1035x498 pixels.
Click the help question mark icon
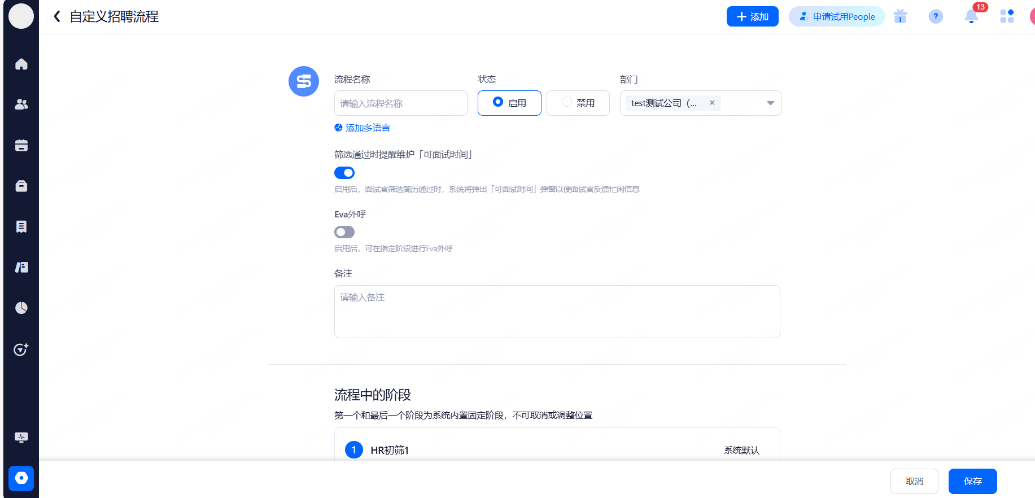pos(936,17)
